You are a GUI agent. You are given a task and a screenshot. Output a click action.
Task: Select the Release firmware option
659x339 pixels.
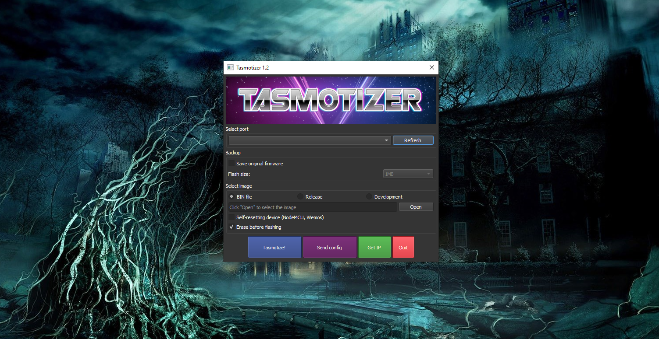[x=300, y=196]
